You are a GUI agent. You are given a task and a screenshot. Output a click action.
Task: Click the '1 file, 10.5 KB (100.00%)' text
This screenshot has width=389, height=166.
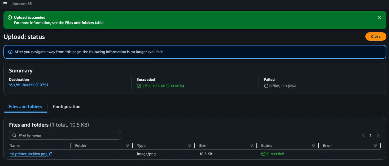click(163, 86)
